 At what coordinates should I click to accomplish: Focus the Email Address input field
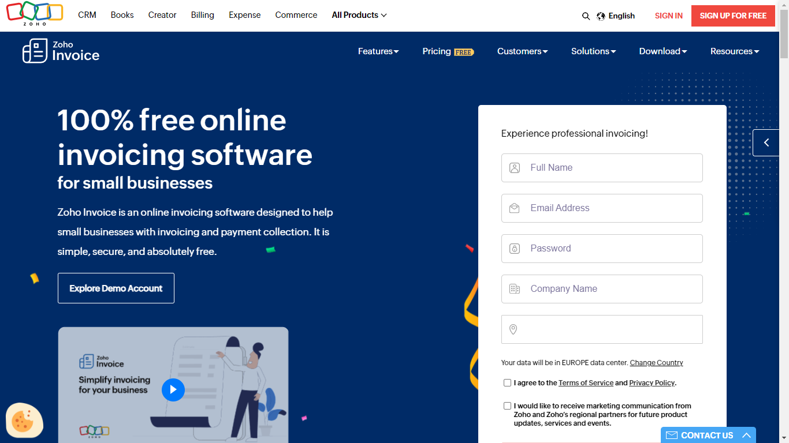[602, 208]
